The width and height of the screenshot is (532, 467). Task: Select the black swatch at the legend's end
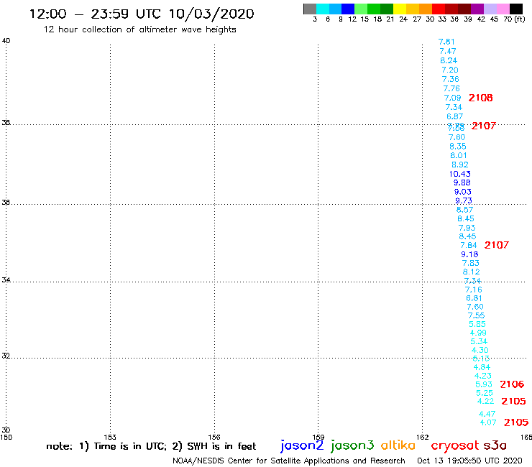pyautogui.click(x=516, y=9)
